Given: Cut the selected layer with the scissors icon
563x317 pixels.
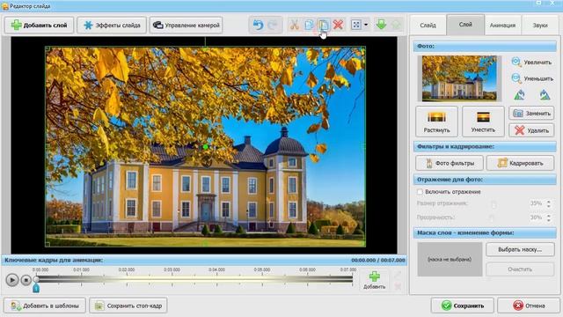Looking at the screenshot, I should pos(295,25).
